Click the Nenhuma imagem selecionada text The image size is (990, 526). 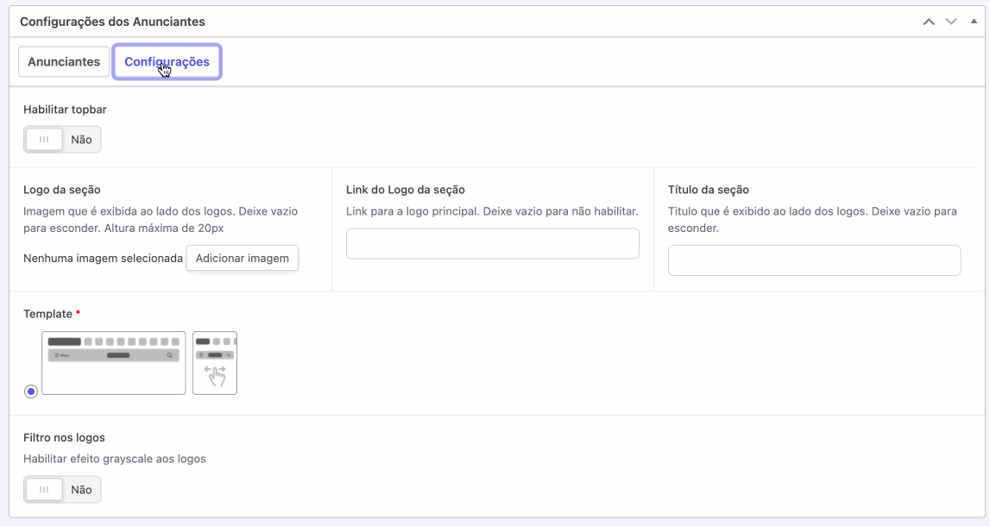[x=103, y=258]
